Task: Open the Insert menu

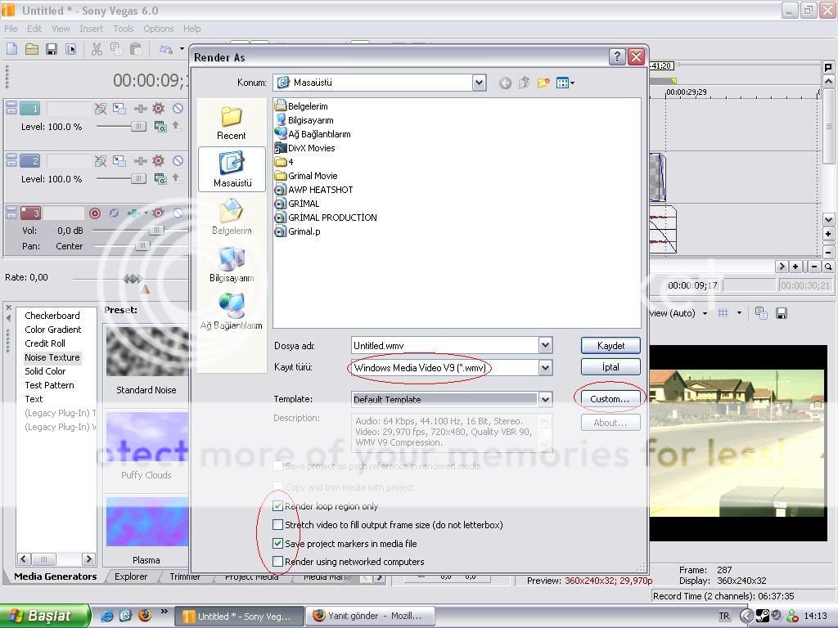Action: (x=91, y=29)
